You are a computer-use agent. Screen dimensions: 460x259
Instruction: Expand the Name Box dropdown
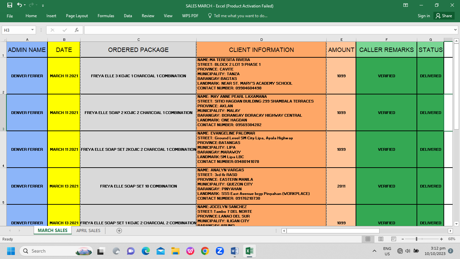tap(33, 30)
